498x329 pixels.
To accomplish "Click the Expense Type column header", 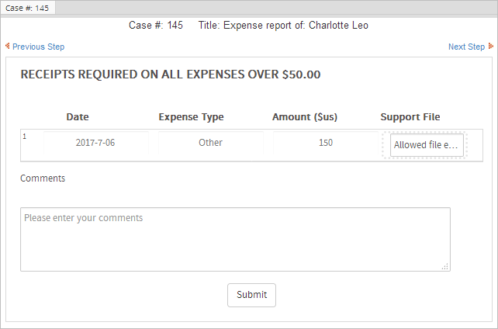I will click(x=191, y=117).
